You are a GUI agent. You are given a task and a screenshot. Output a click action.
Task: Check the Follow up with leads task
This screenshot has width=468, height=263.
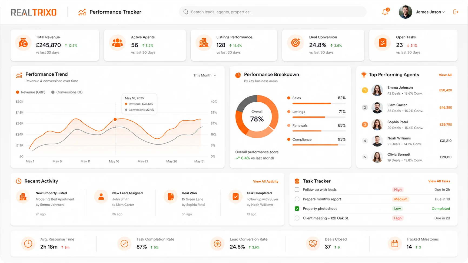[x=297, y=189]
